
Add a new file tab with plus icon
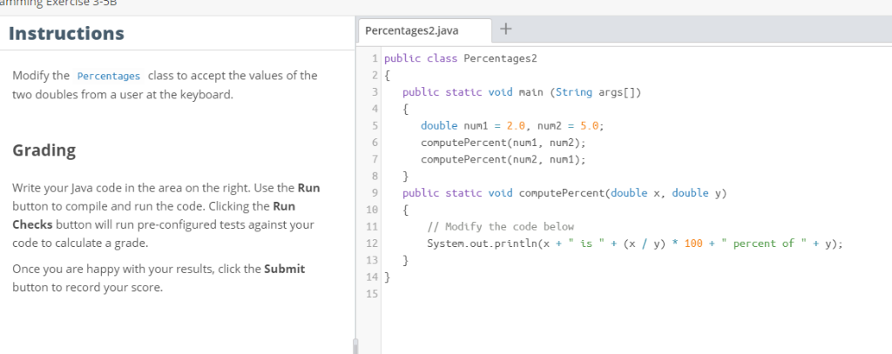[x=507, y=29]
